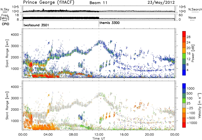
Task: Select the '20:00' time tick label
Action: (x=149, y=135)
